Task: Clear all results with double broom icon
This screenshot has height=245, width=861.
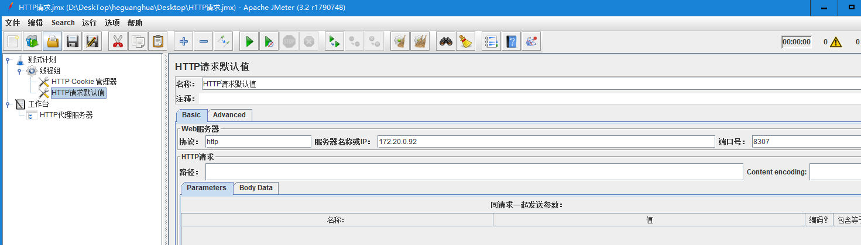Action: [x=420, y=41]
